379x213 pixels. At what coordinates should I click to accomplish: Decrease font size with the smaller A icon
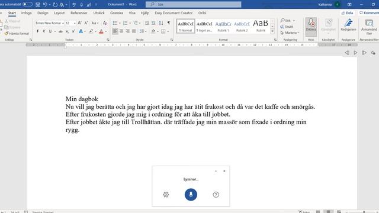[86, 23]
